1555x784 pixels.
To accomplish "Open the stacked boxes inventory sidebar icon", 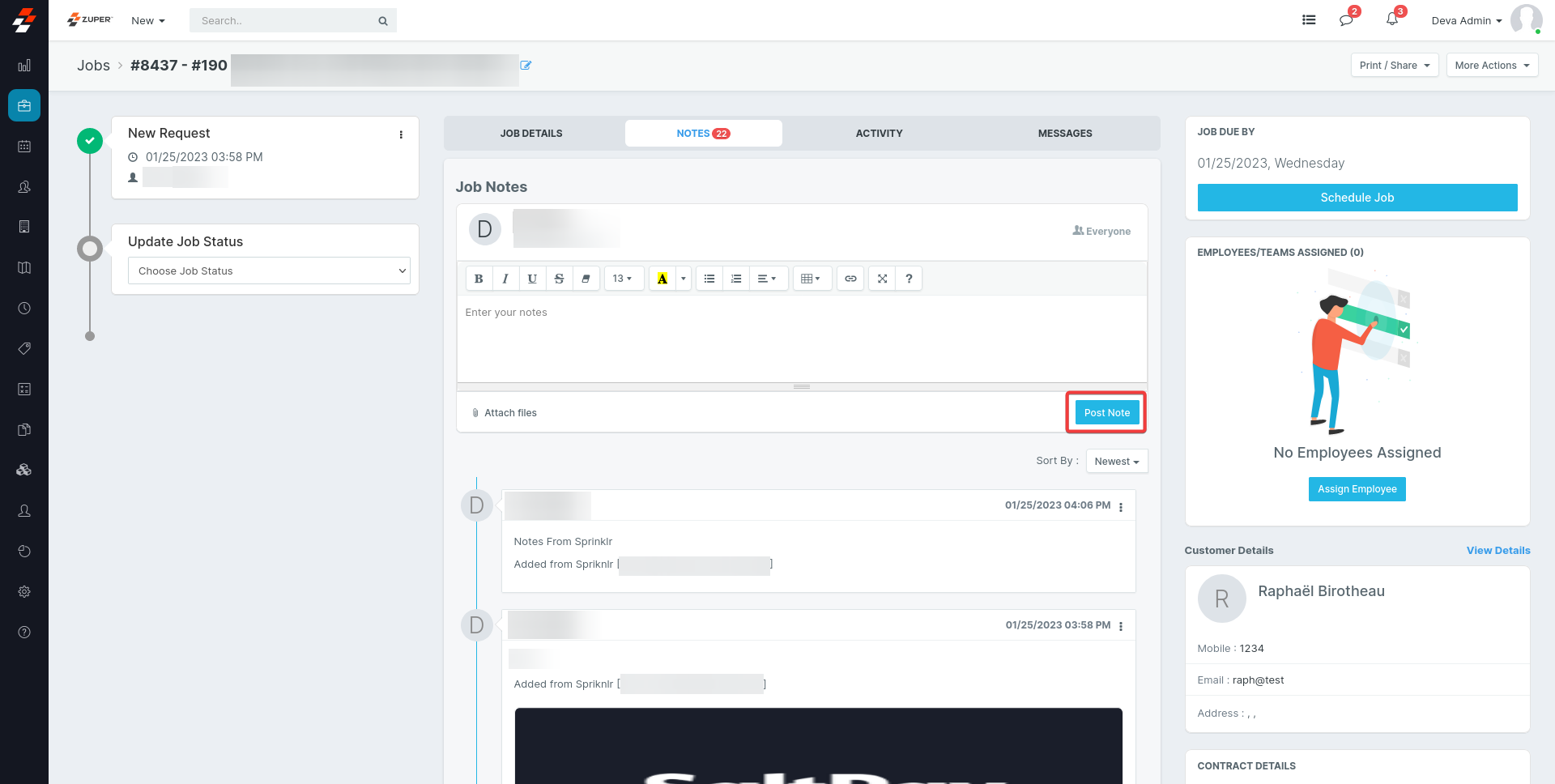I will tap(24, 470).
